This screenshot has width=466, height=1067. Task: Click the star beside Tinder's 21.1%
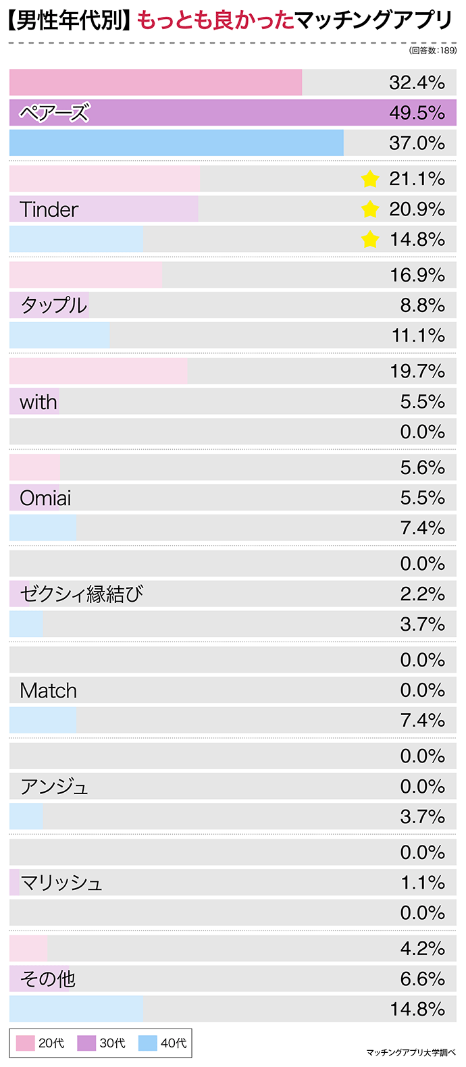coord(370,179)
